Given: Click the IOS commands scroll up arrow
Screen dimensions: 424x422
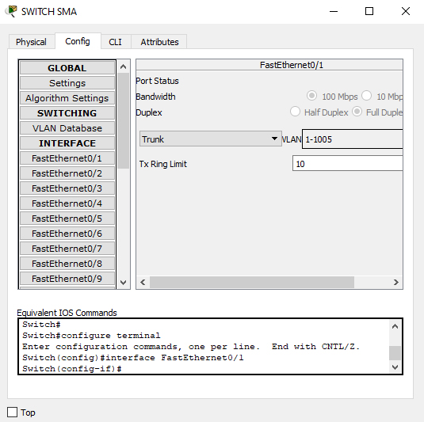Looking at the screenshot, I should [395, 326].
